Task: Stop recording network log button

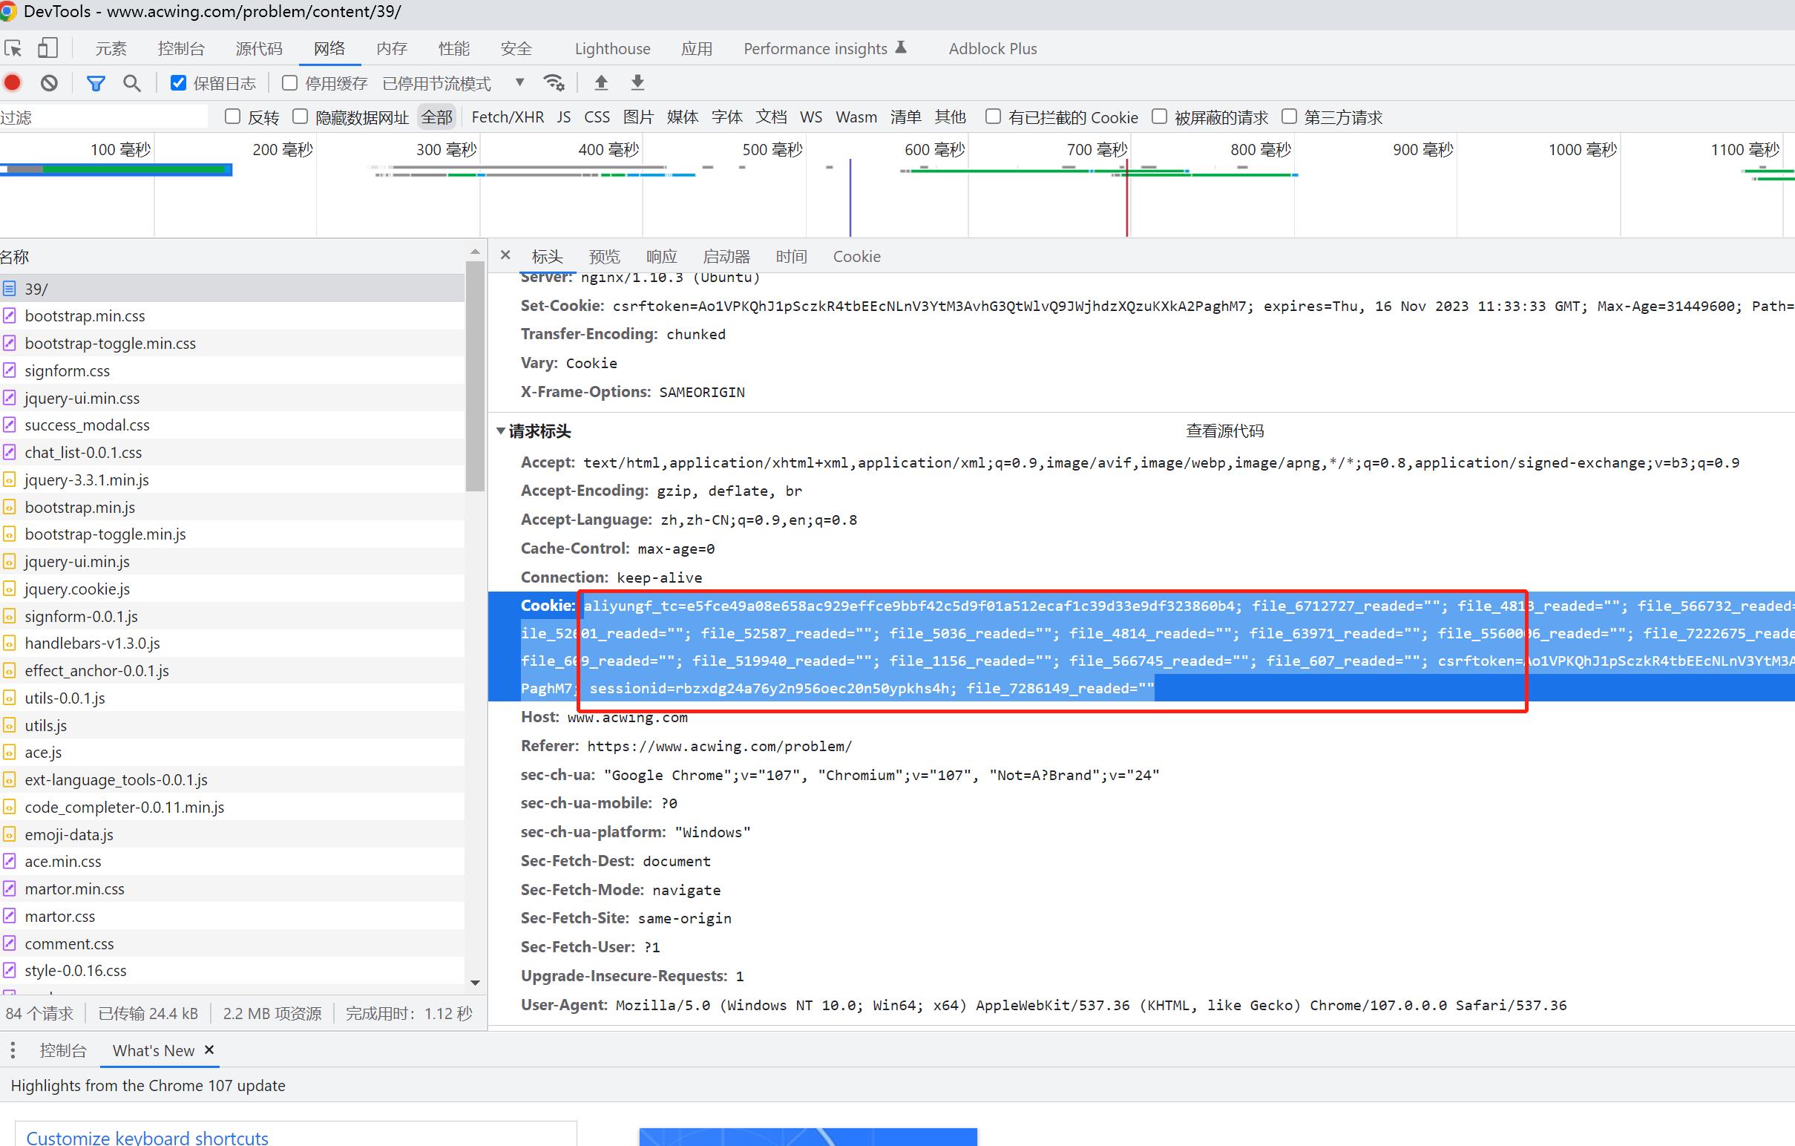Action: pos(13,83)
